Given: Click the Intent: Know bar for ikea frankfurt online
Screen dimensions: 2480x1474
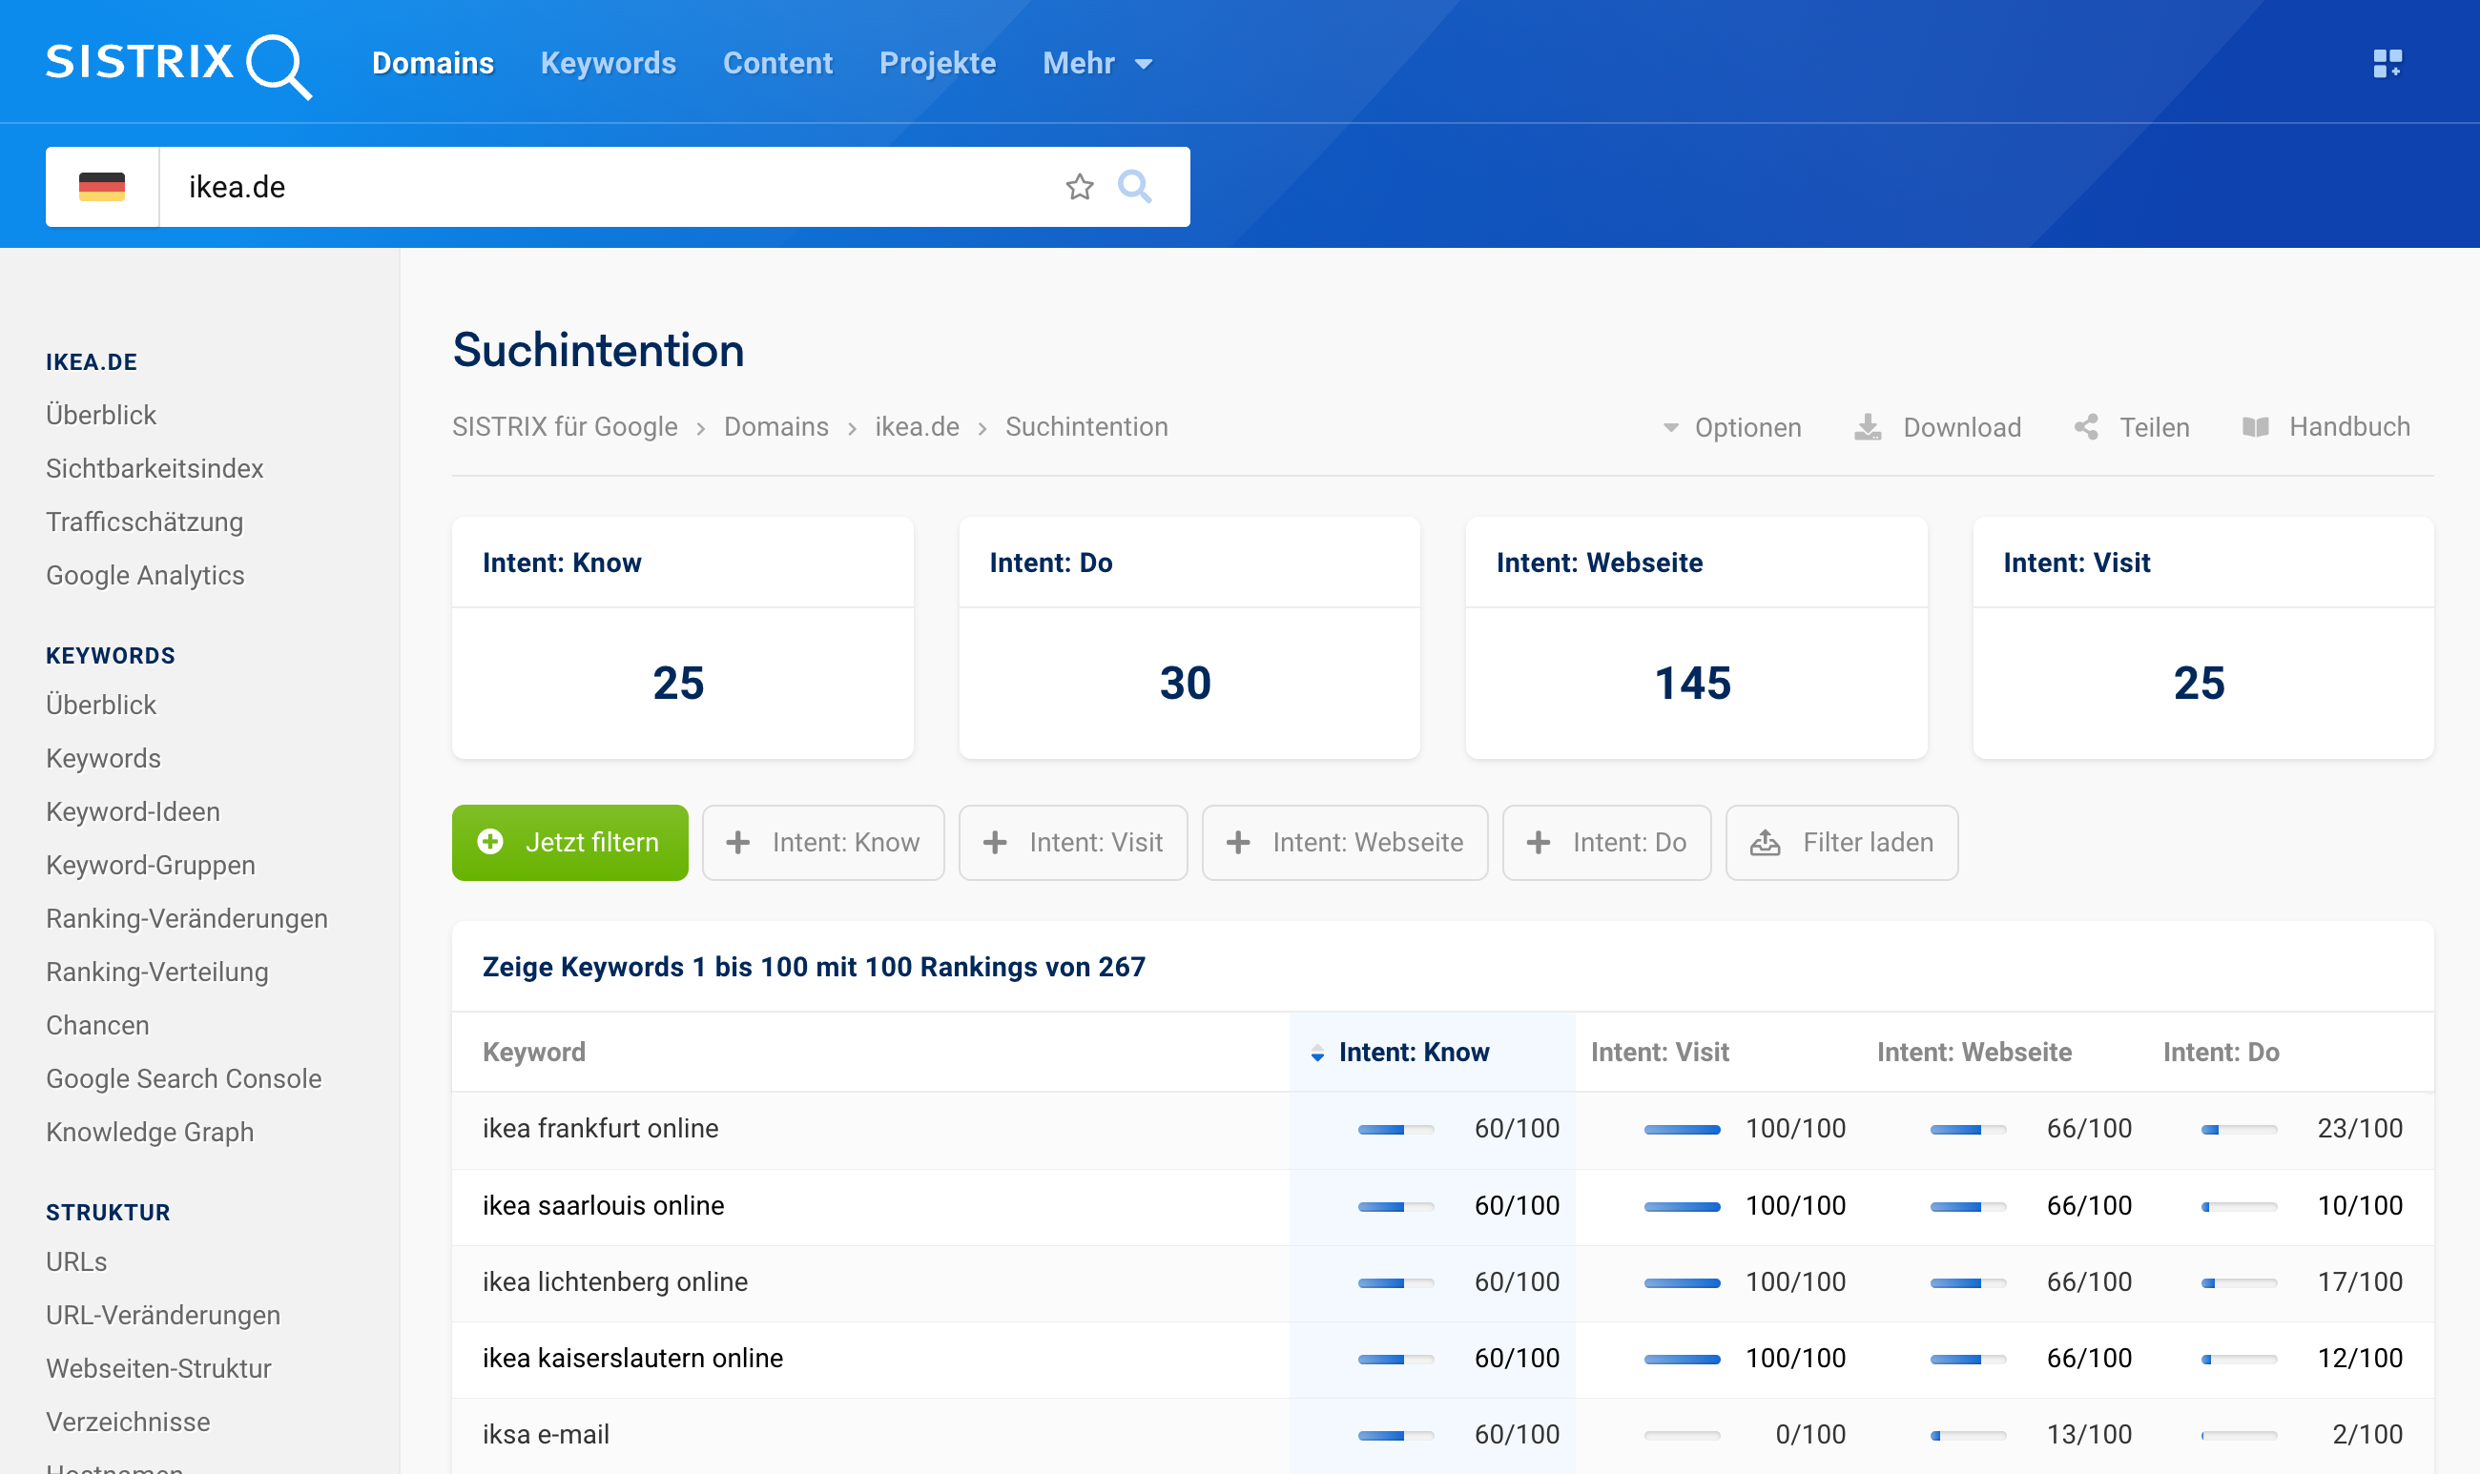Looking at the screenshot, I should click(1395, 1130).
